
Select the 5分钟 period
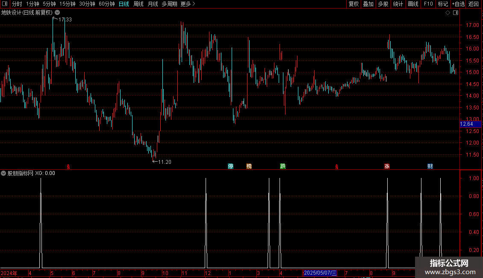49,4
